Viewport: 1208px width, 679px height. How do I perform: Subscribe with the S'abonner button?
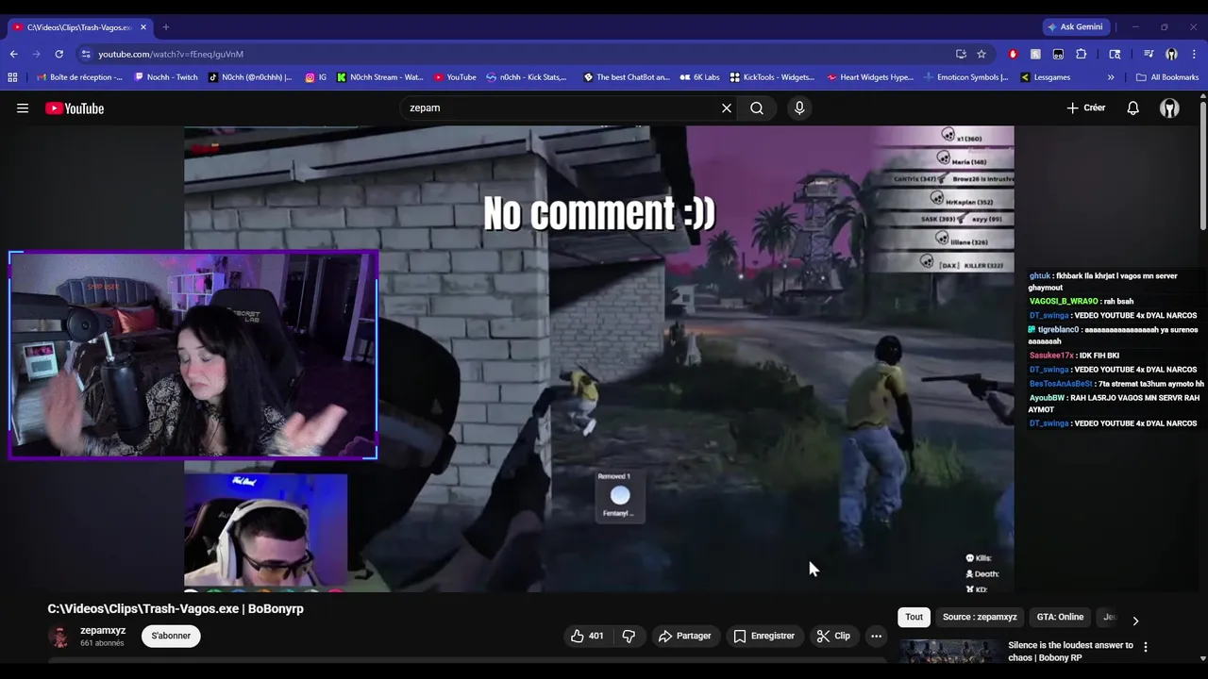pos(171,636)
